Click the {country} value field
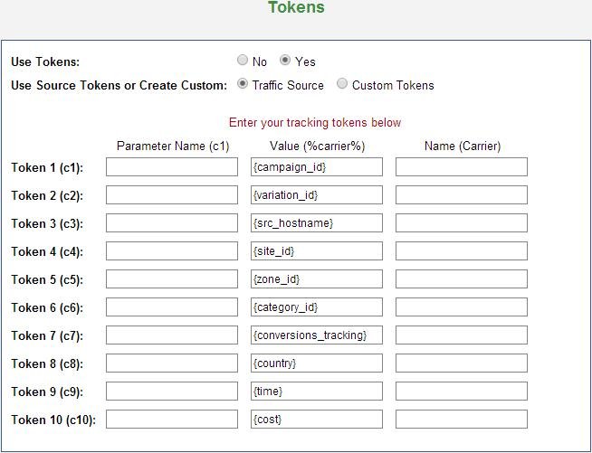Image resolution: width=592 pixels, height=453 pixels. click(317, 363)
